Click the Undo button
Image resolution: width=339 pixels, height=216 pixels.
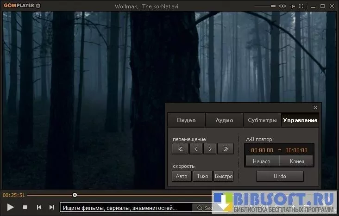(280, 176)
